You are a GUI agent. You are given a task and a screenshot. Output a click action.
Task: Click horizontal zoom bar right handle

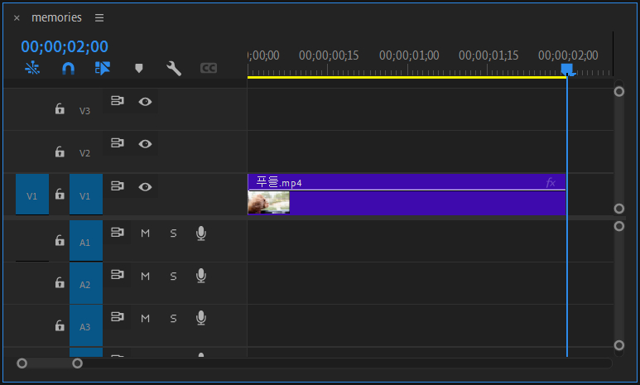click(77, 363)
